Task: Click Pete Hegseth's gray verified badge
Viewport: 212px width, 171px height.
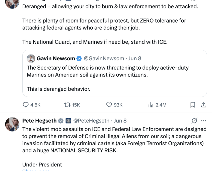Action: 61,121
